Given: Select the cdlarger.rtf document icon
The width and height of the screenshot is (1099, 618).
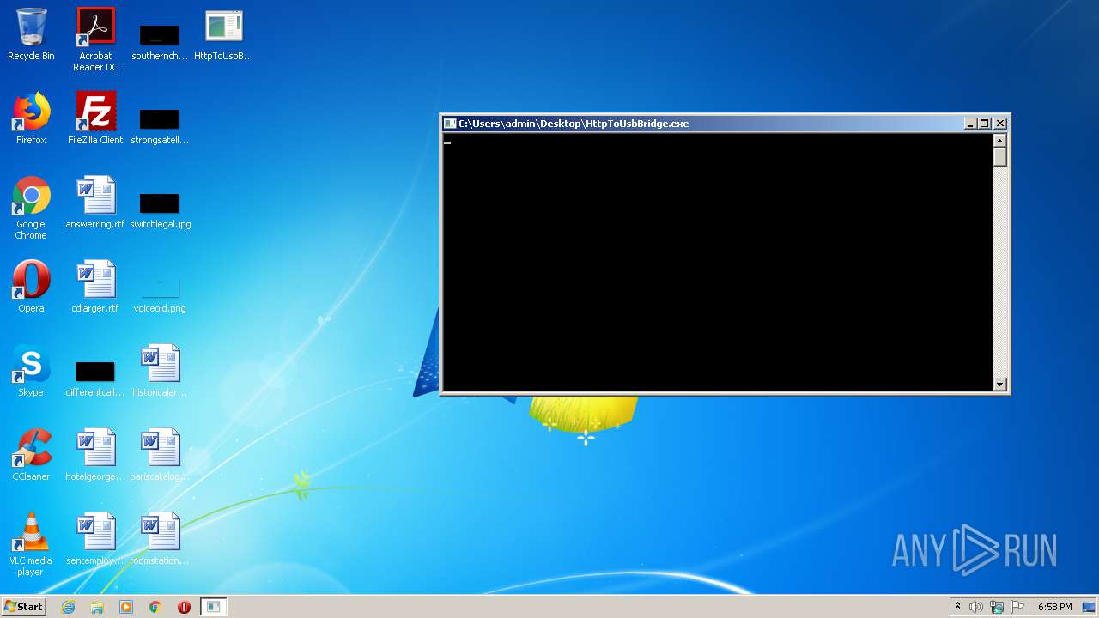Looking at the screenshot, I should tap(95, 288).
